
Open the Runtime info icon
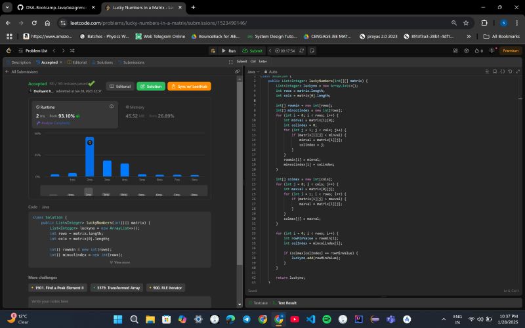click(x=112, y=106)
